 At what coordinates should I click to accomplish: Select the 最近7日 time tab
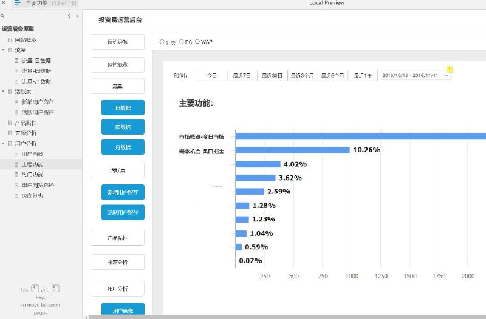pyautogui.click(x=242, y=75)
